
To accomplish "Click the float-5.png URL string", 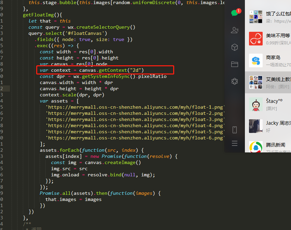I will pos(135,132).
